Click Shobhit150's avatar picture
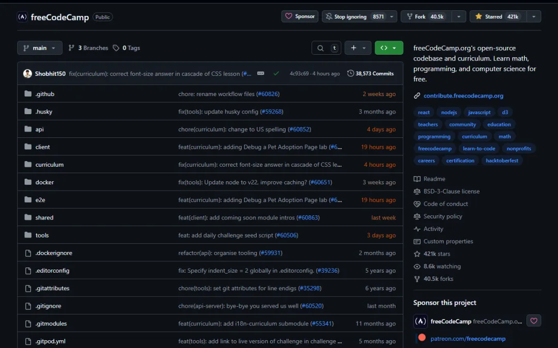Viewport: 558px width, 348px height. tap(27, 74)
